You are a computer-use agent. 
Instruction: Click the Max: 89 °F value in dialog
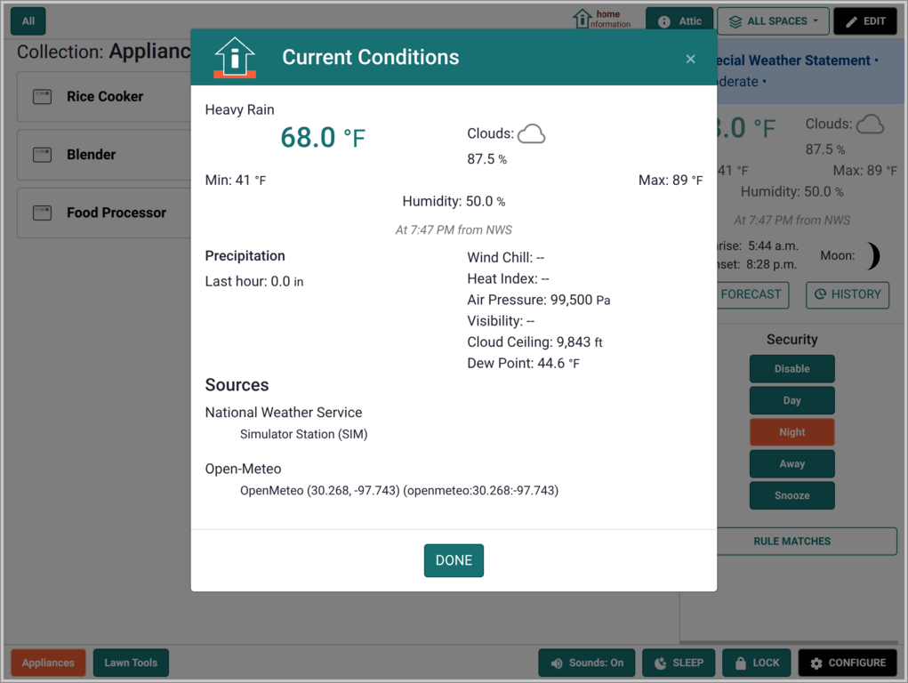pos(671,181)
